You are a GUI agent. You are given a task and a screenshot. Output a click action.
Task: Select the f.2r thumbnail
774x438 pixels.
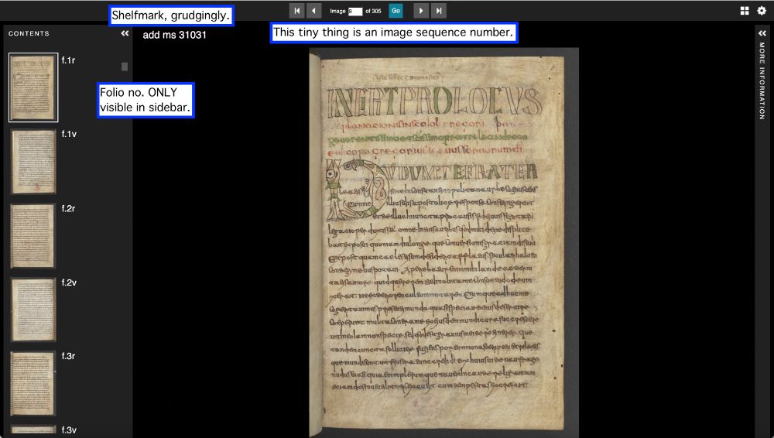[33, 236]
